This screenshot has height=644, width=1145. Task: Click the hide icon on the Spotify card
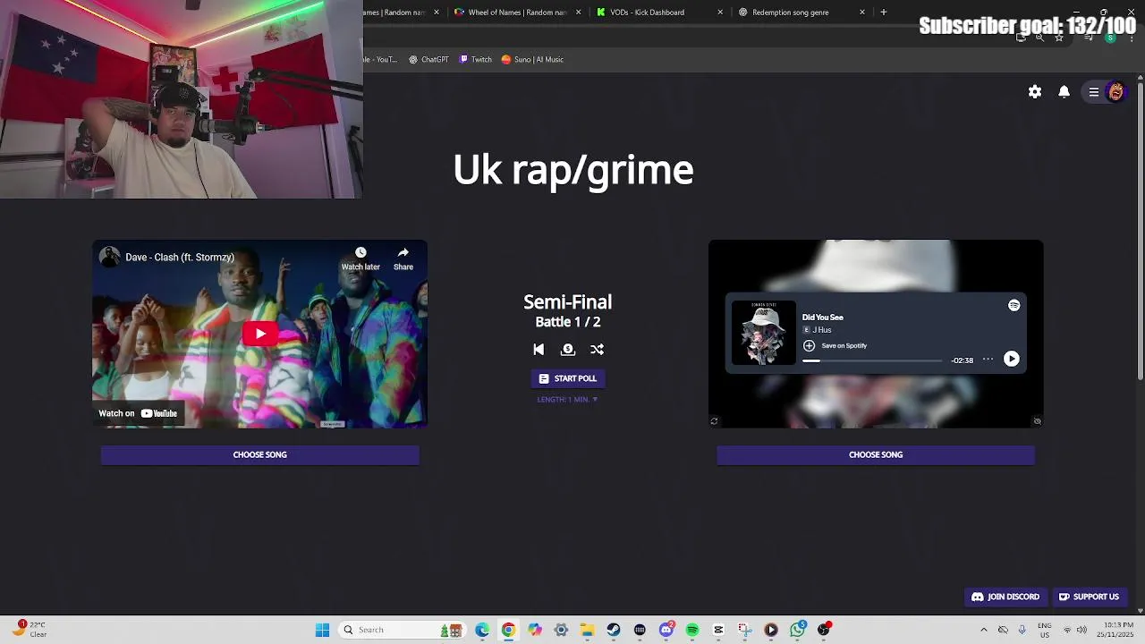tap(1037, 420)
